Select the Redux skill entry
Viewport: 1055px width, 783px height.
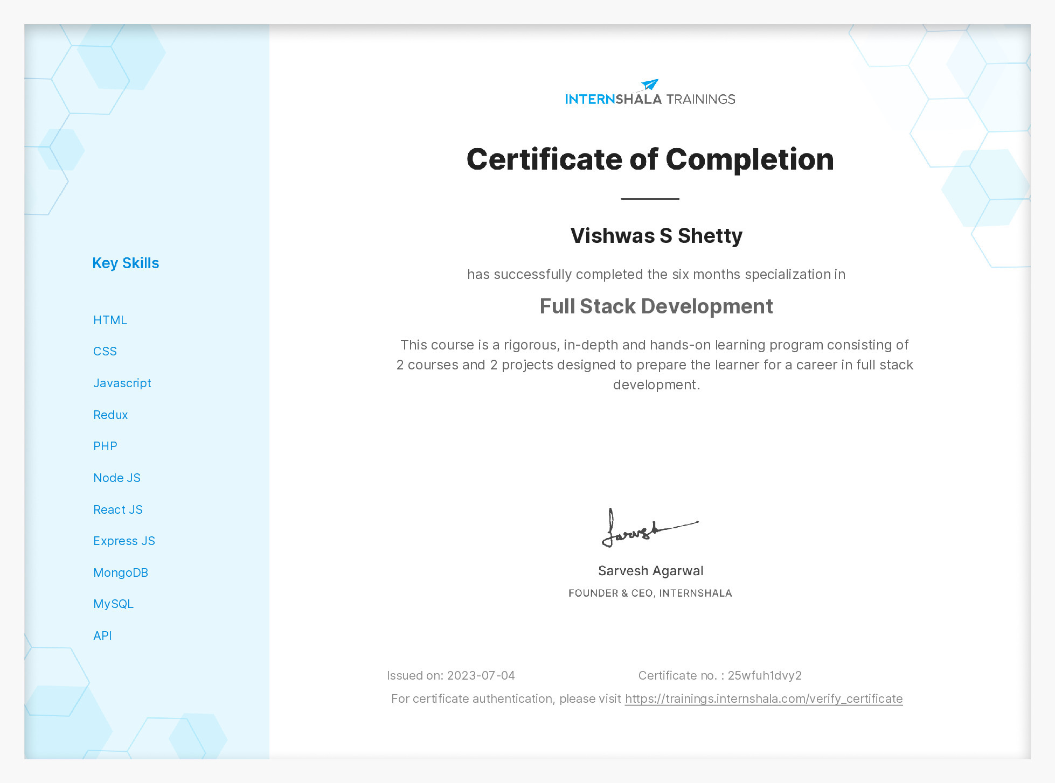coord(110,415)
